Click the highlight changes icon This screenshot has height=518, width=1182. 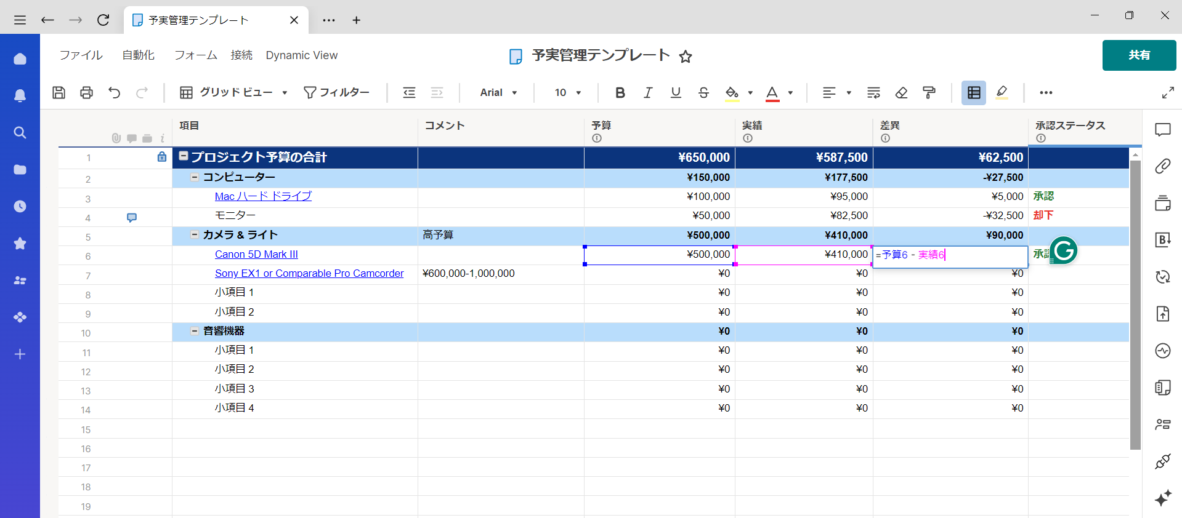(x=1002, y=92)
